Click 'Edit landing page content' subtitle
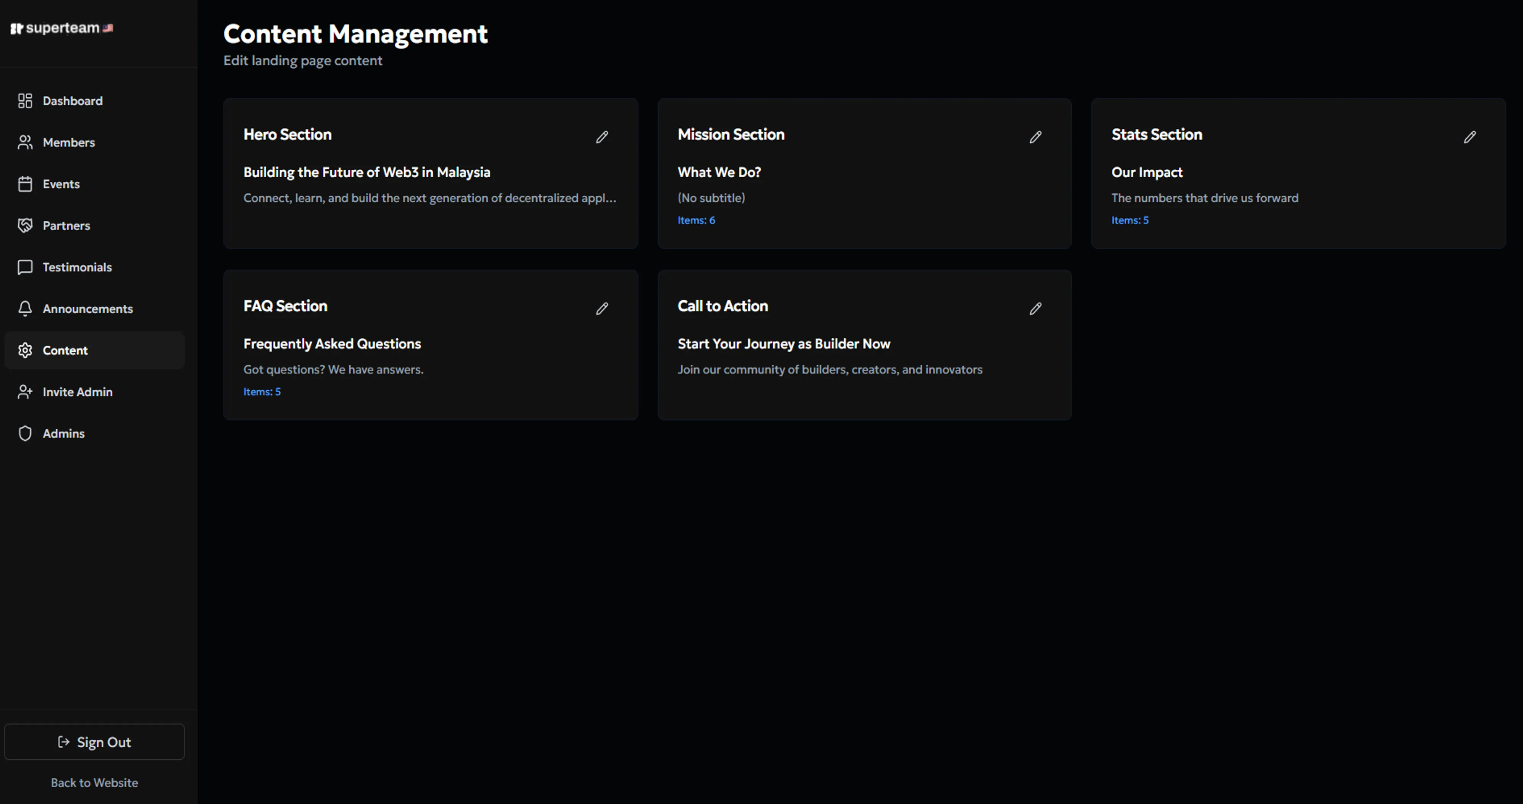The height and width of the screenshot is (804, 1523). point(303,60)
